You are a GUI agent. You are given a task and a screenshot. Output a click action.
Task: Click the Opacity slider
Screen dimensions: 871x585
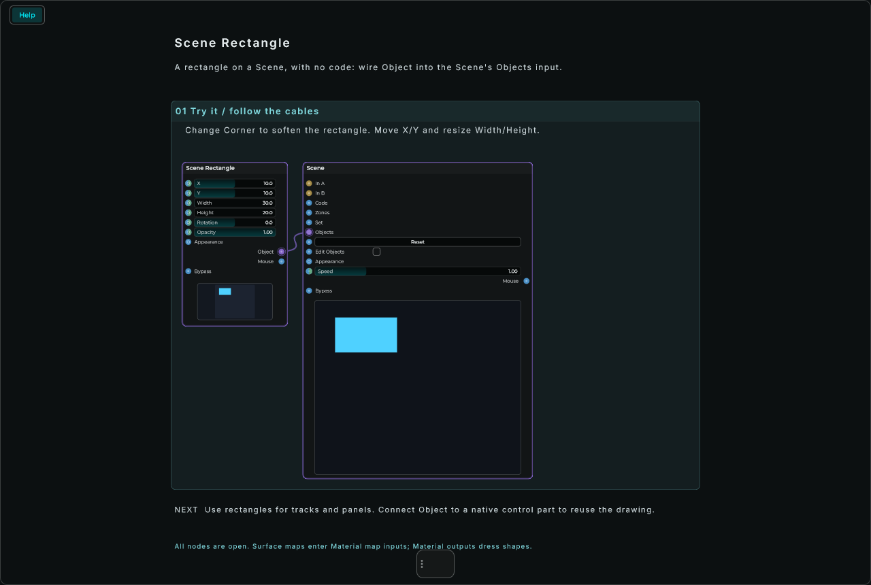click(235, 233)
